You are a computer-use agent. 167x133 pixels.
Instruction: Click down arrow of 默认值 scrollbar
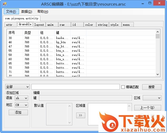70,122
